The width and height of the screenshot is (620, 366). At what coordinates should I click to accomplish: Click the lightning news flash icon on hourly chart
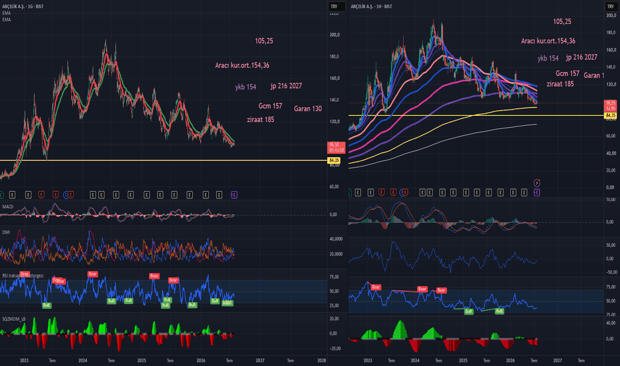[537, 182]
